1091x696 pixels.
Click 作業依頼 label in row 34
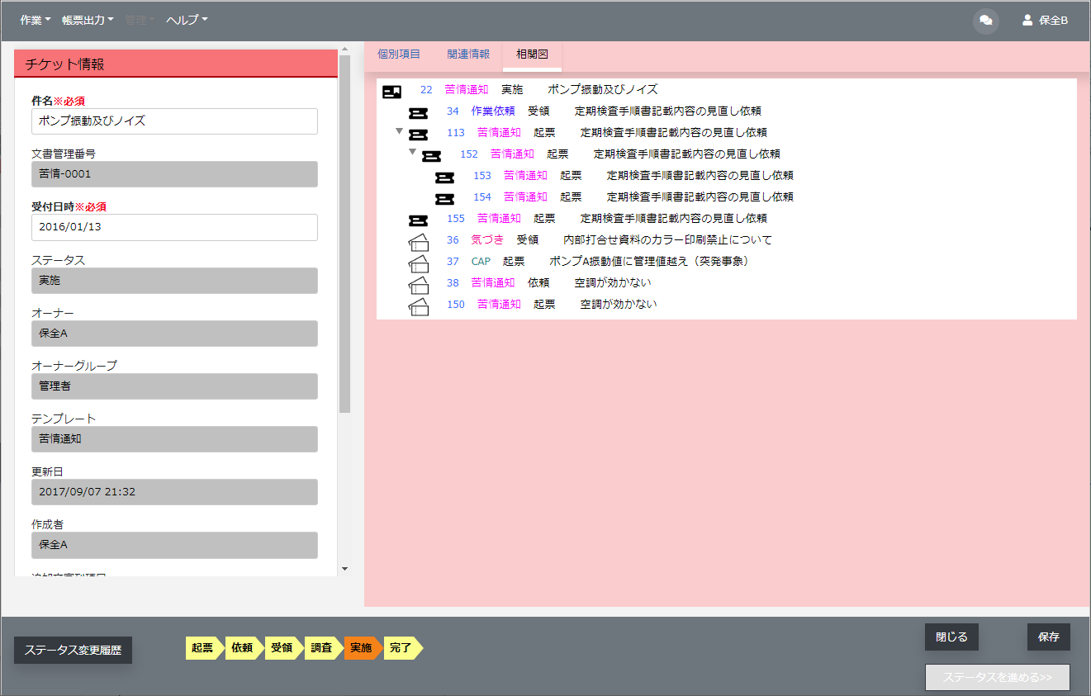(x=493, y=111)
